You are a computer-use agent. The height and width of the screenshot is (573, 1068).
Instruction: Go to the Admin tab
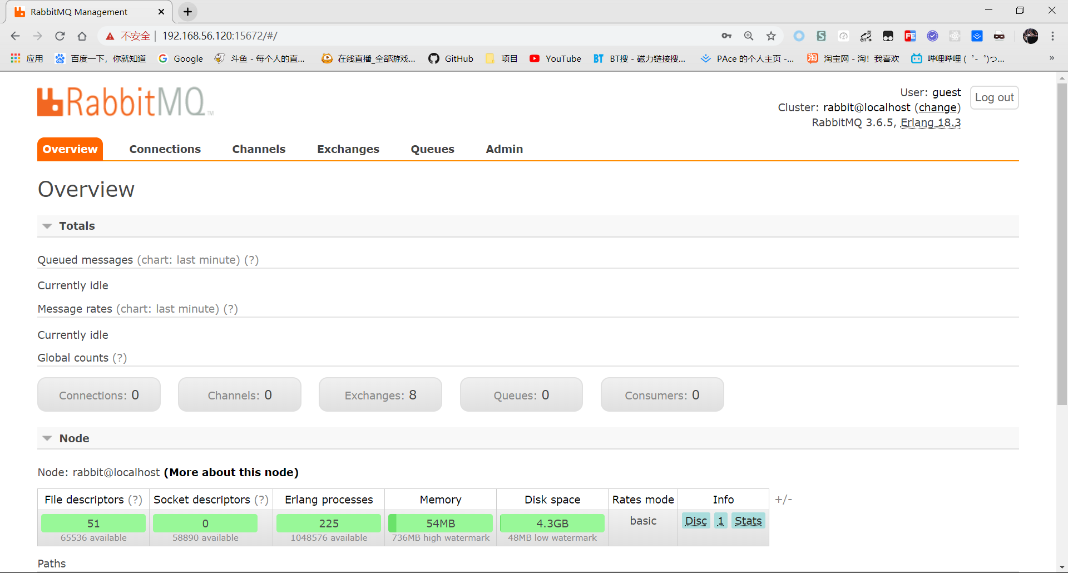505,149
